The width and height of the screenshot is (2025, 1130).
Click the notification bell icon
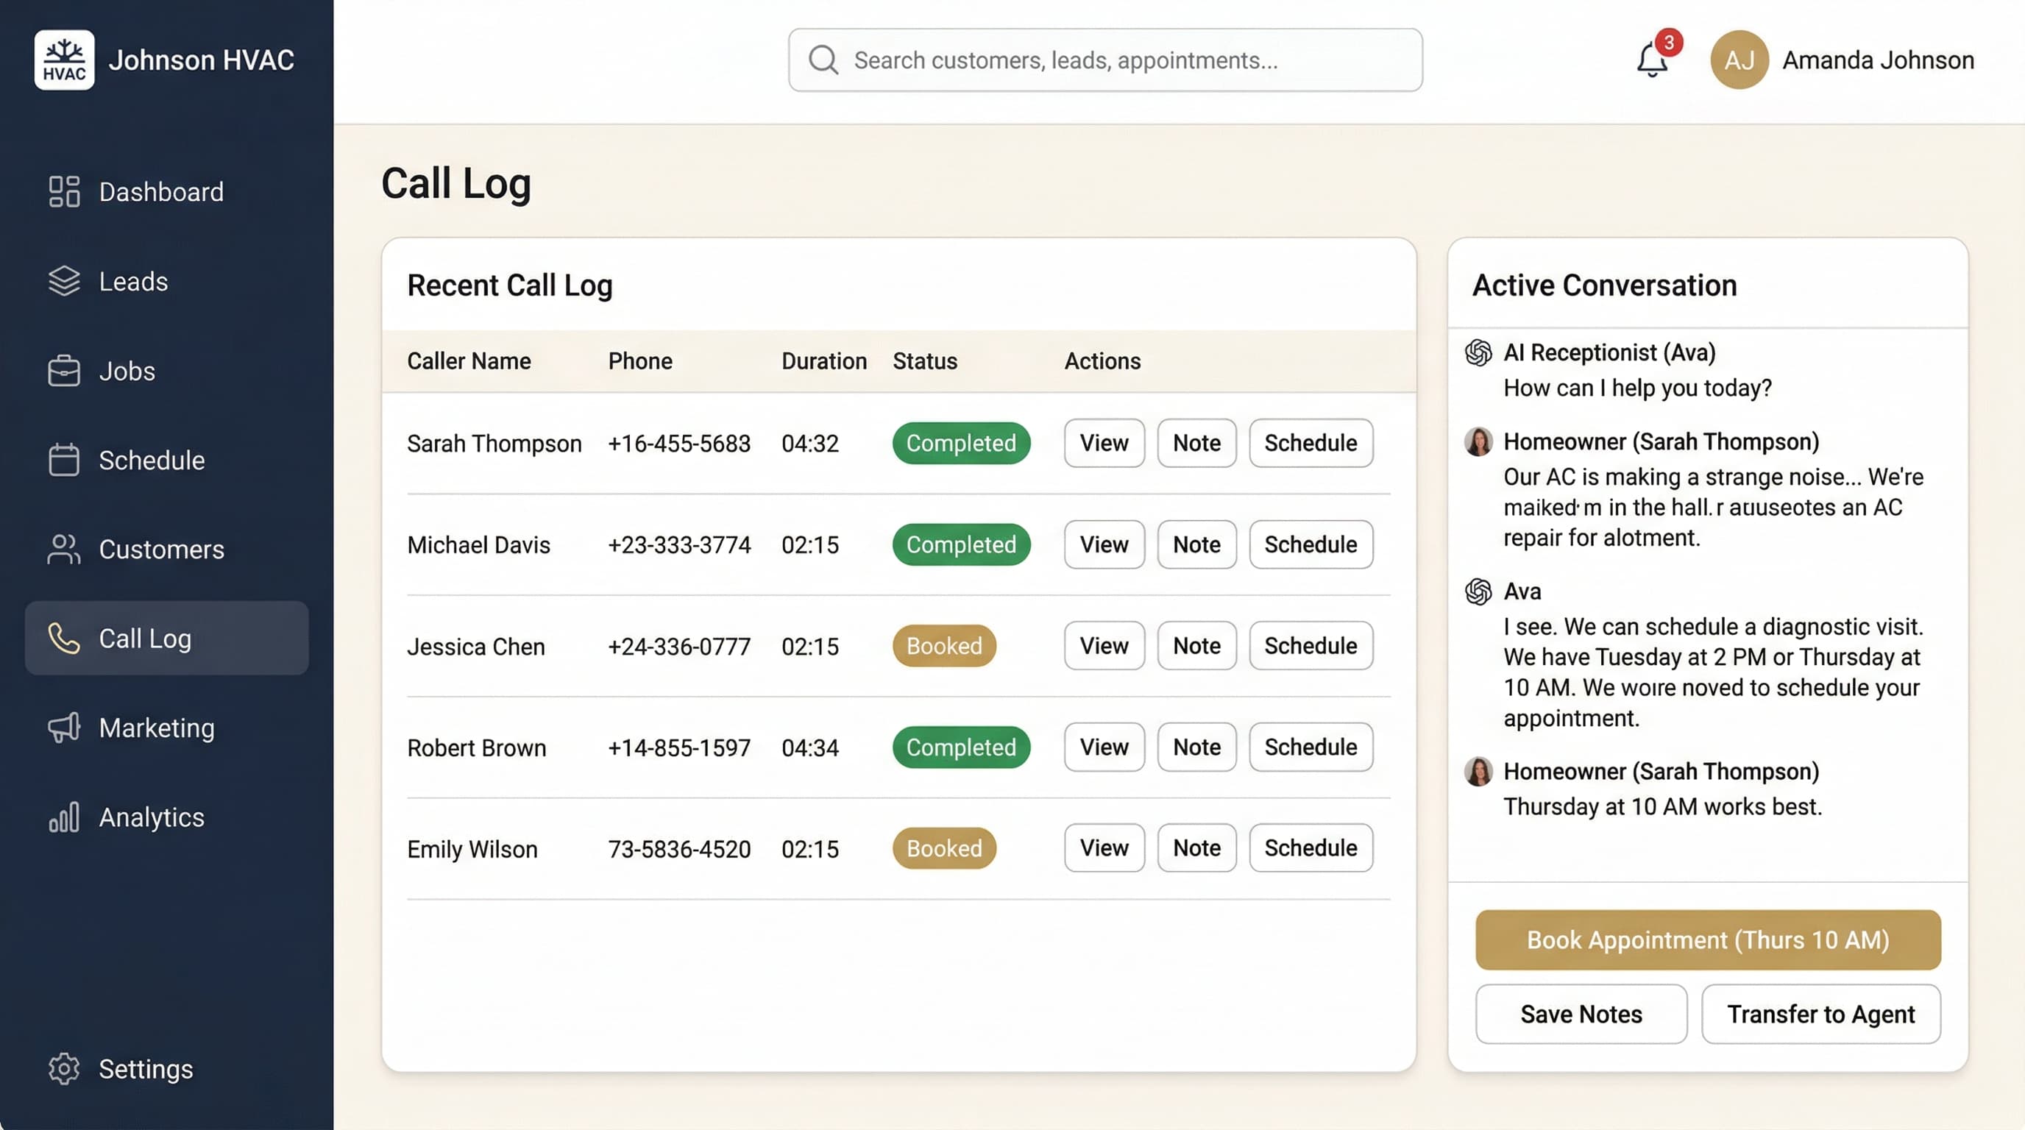(x=1652, y=60)
